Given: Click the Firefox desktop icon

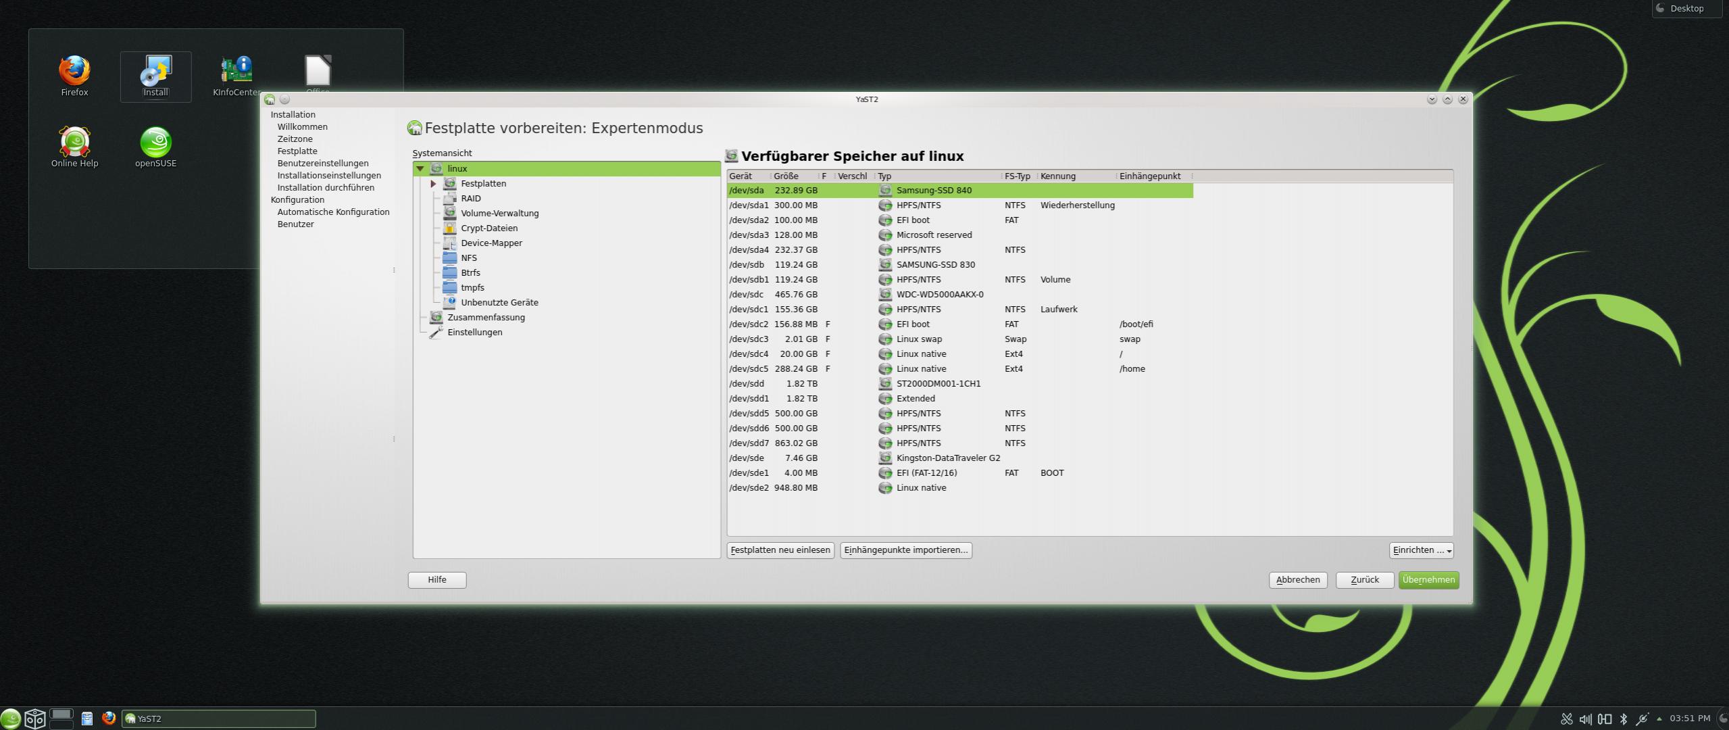Looking at the screenshot, I should [74, 70].
